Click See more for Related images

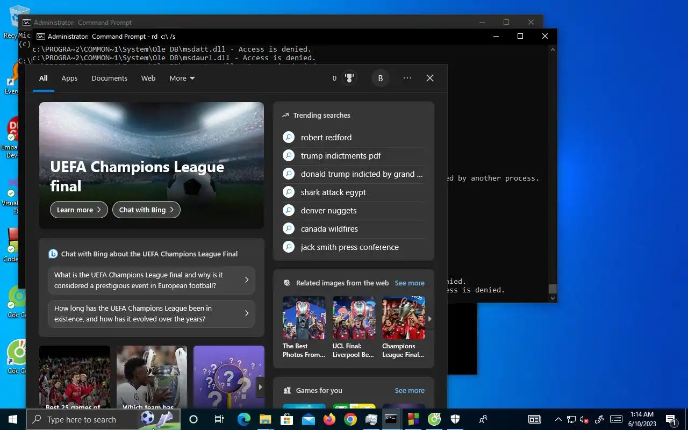tap(410, 283)
